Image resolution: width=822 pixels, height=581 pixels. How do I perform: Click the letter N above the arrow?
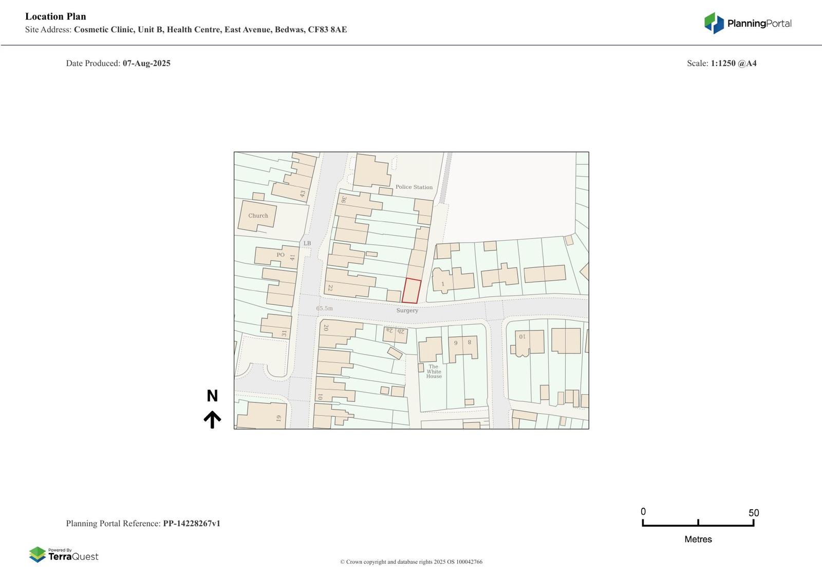click(212, 396)
